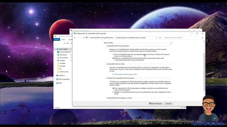Viewport: 227px width, 127px height.
Task: Click New folder icon in Explorer quick toolbar
Action: [x=62, y=36]
